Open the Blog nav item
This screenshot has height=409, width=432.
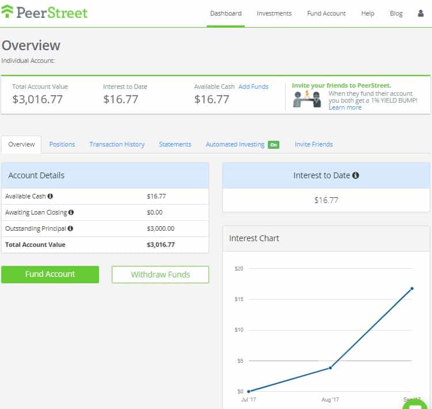pos(396,13)
